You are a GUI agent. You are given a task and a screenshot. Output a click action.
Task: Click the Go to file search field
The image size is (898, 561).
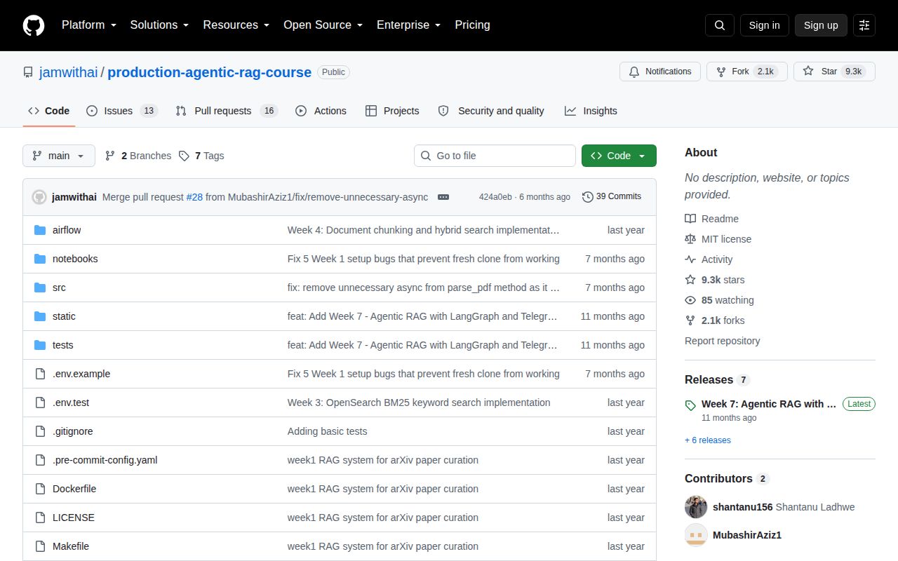(x=495, y=156)
